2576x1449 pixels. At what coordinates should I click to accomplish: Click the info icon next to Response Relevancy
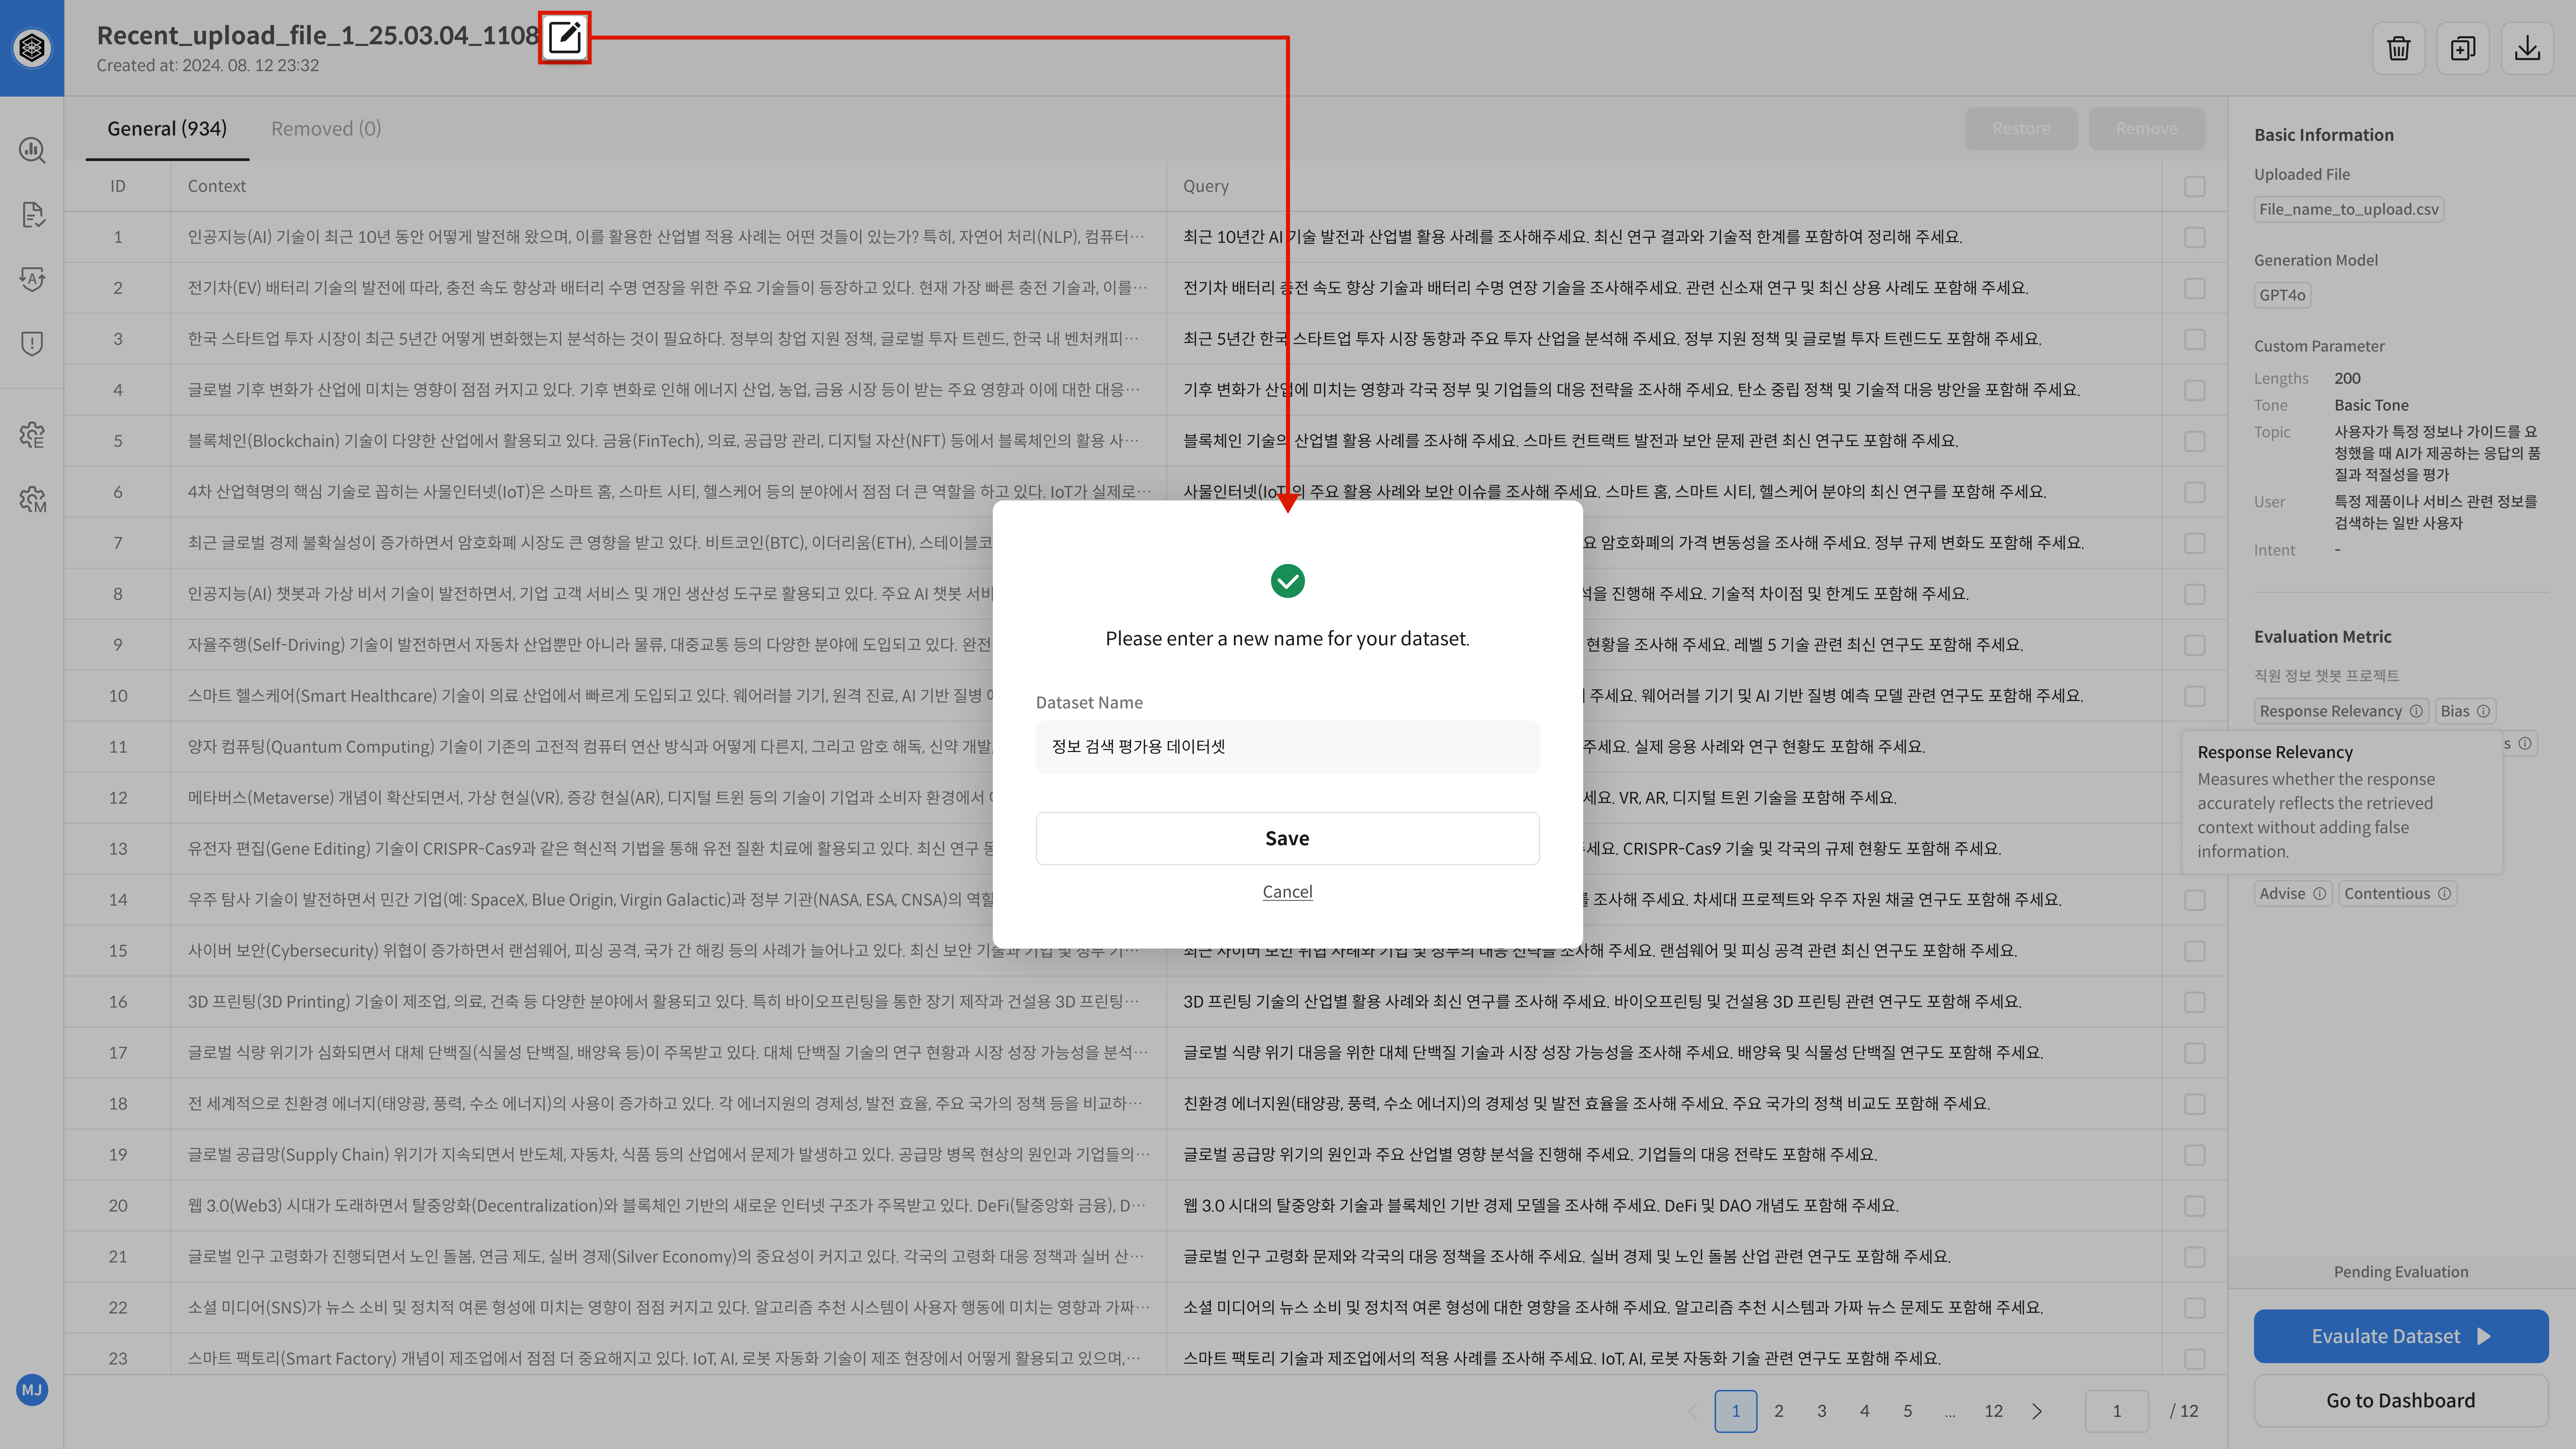click(x=2416, y=711)
